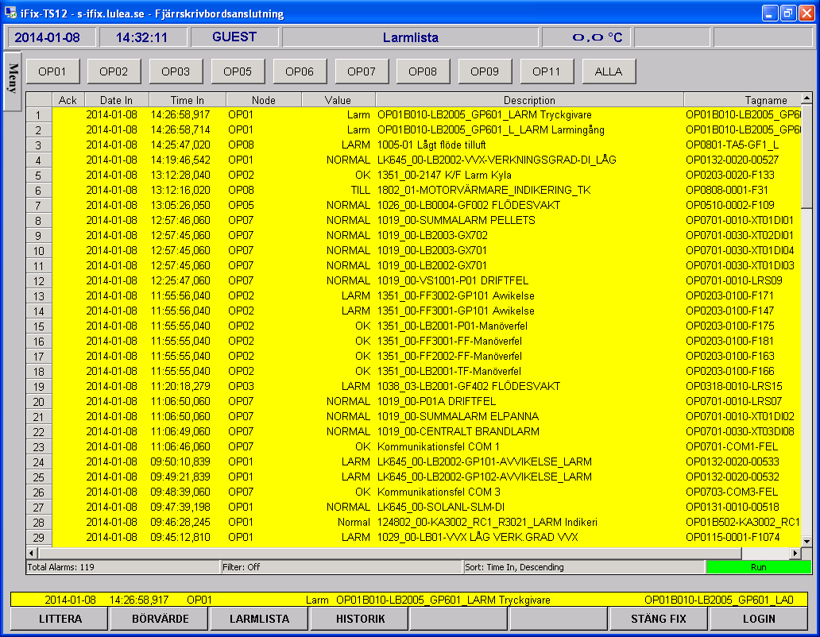Viewport: 820px width, 637px height.
Task: Click the Value column header
Action: (338, 100)
